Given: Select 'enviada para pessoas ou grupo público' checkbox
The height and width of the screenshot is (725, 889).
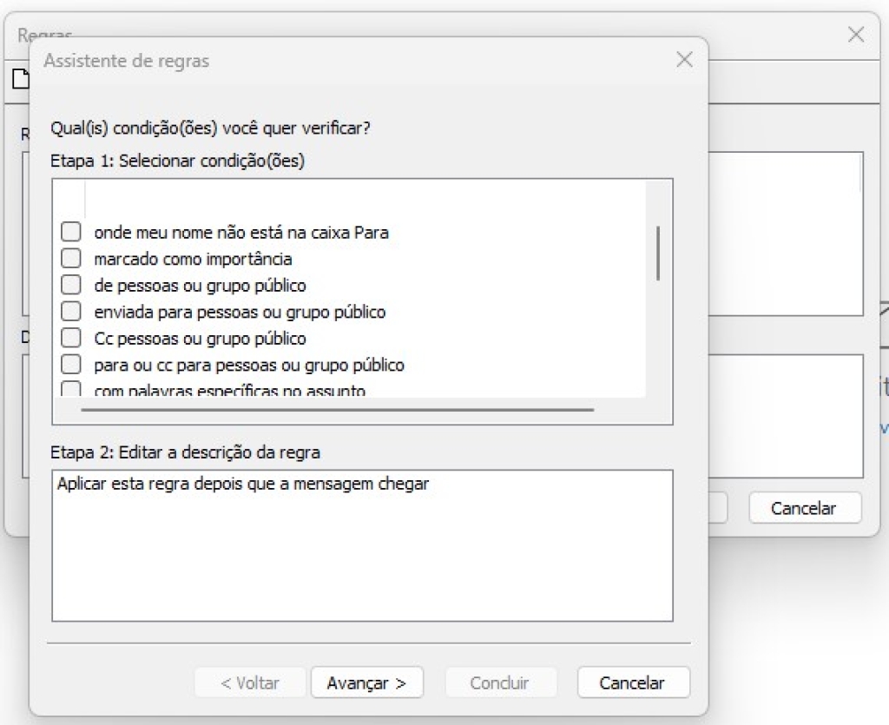Looking at the screenshot, I should (x=71, y=312).
